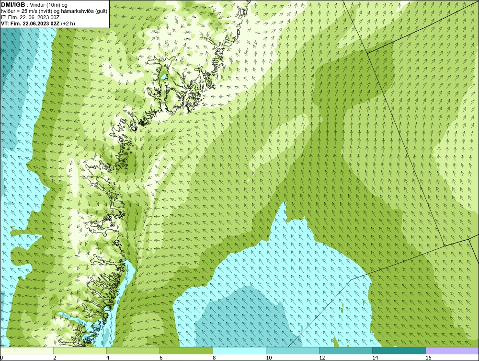Viewport: 479px width, 361px height.
Task: Click the purple swatch above 16 m/s
Action: 452,350
